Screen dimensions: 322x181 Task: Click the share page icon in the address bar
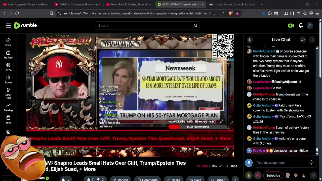click(x=222, y=13)
